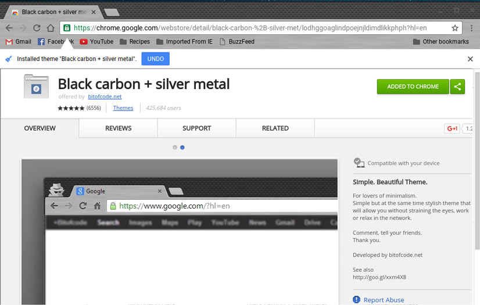Open a new tab with the tab button

click(112, 12)
